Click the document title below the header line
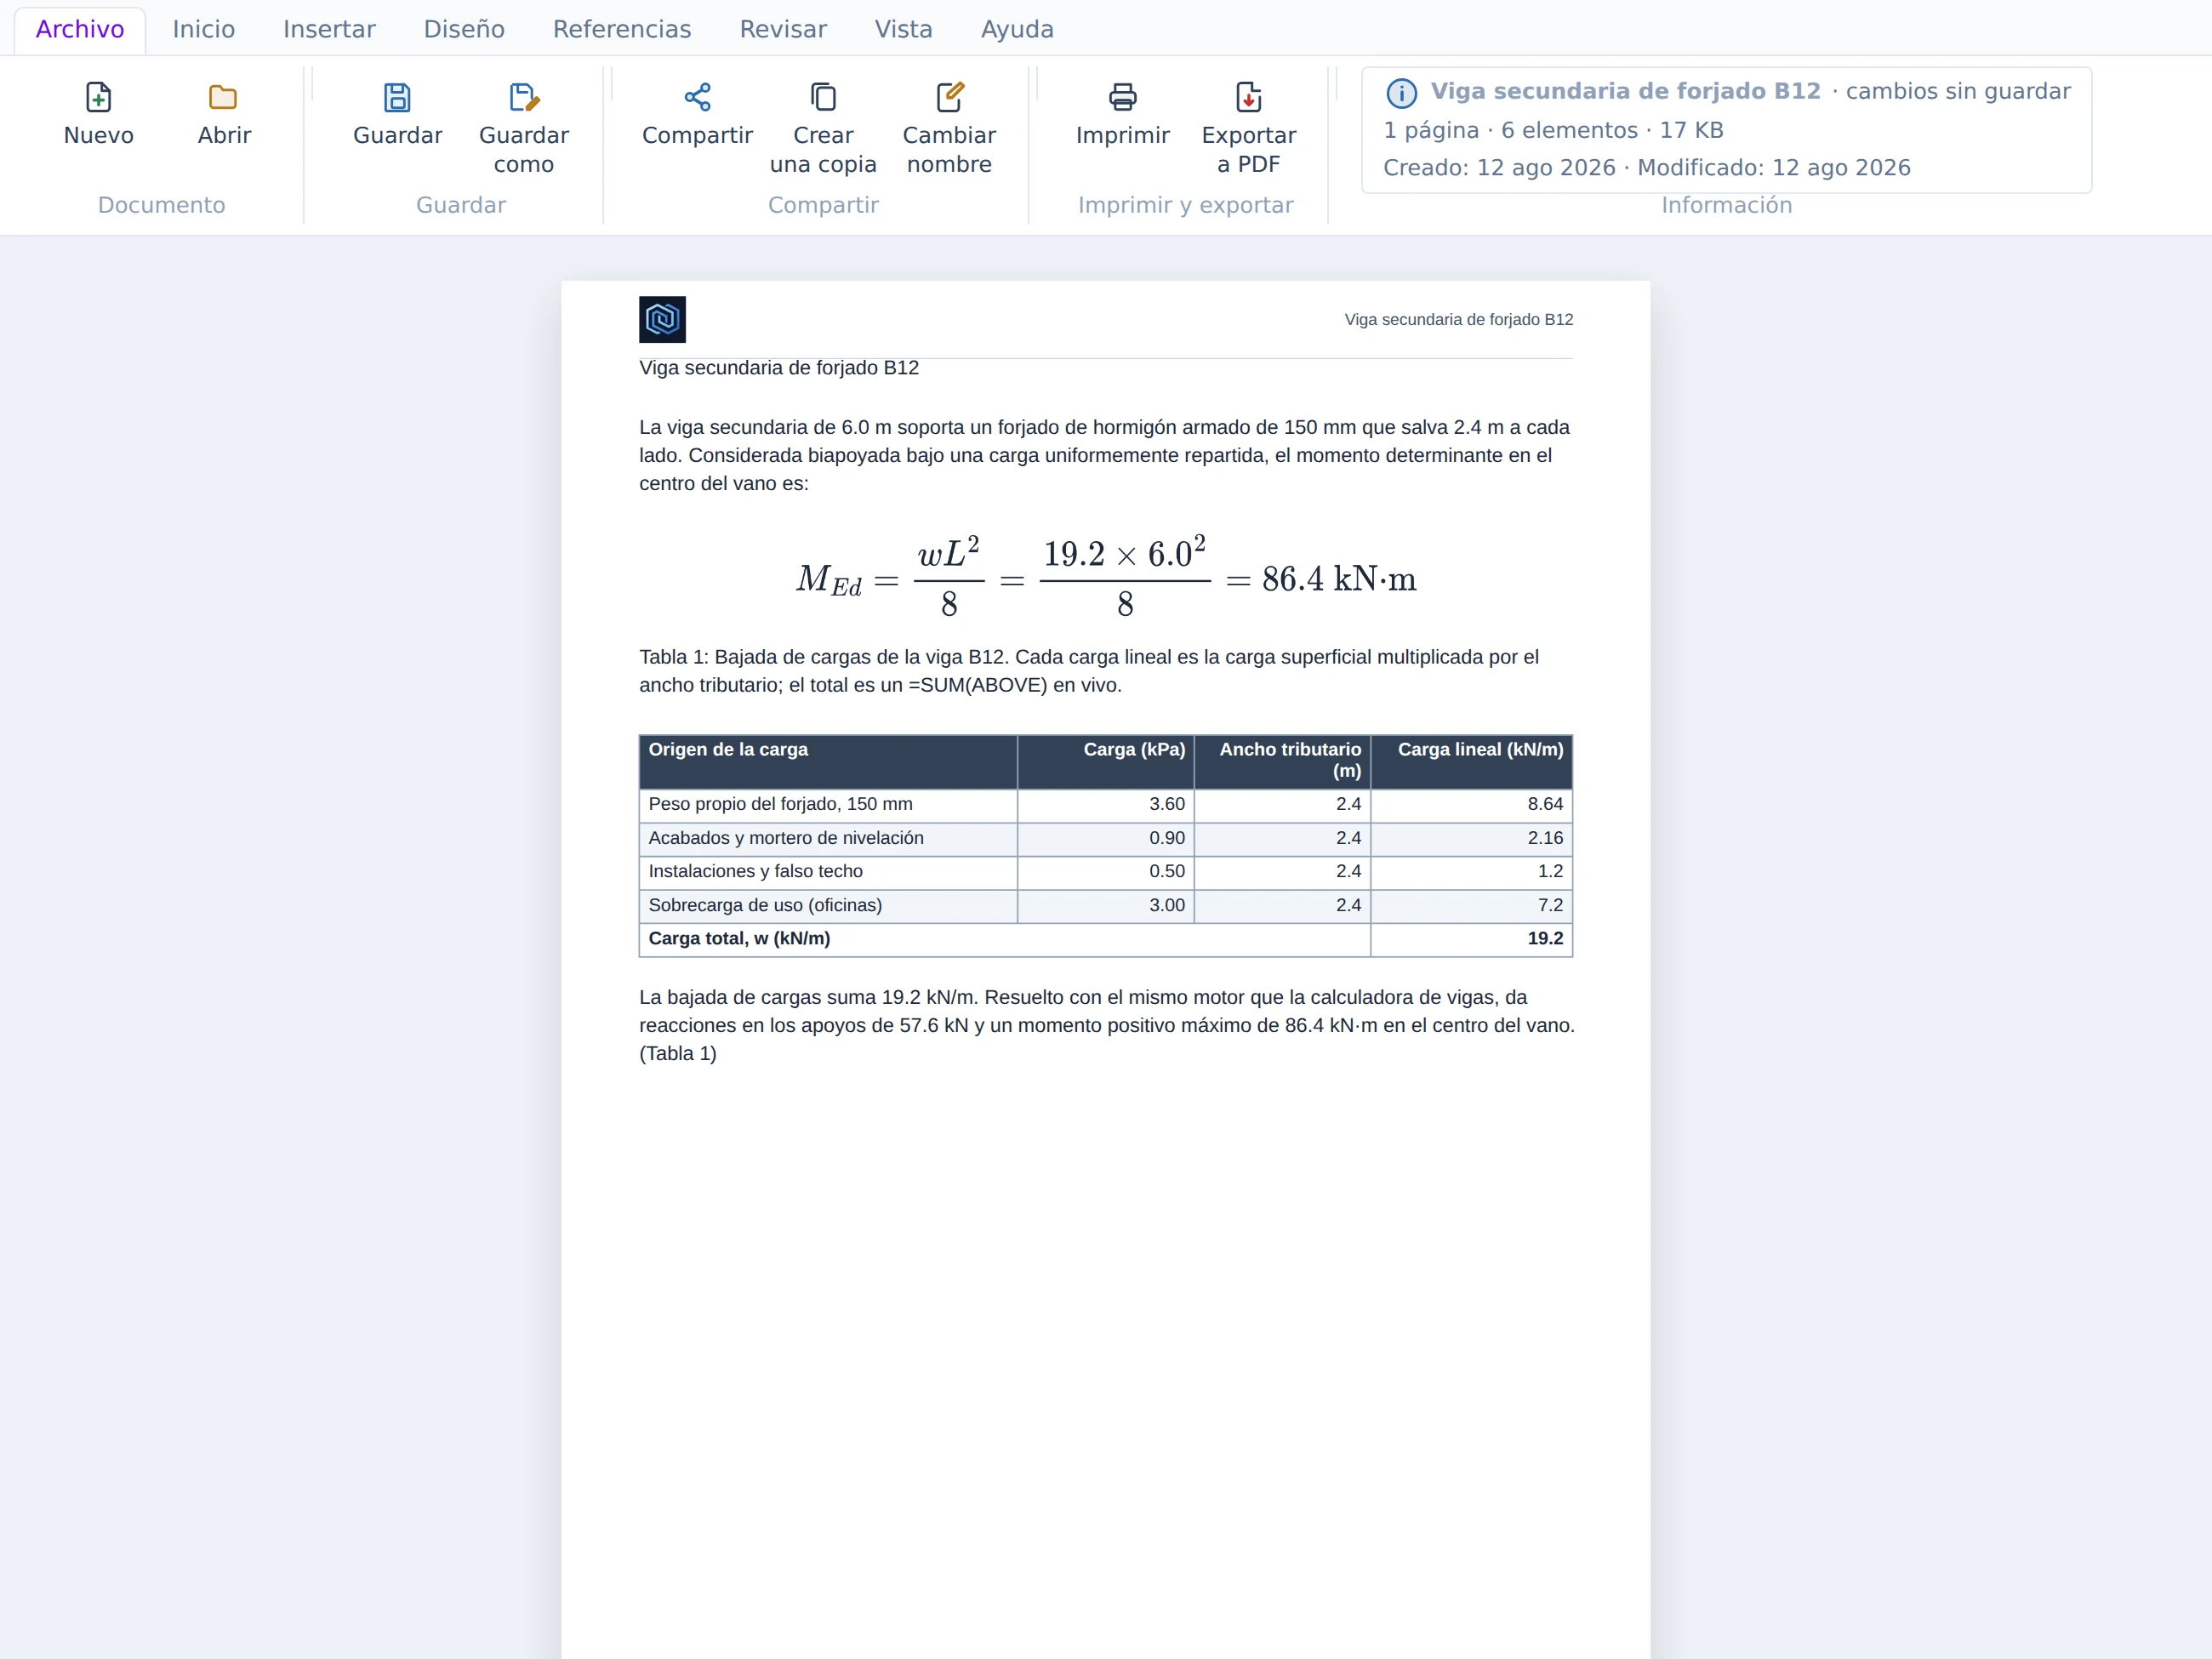The width and height of the screenshot is (2212, 1659). coord(779,368)
